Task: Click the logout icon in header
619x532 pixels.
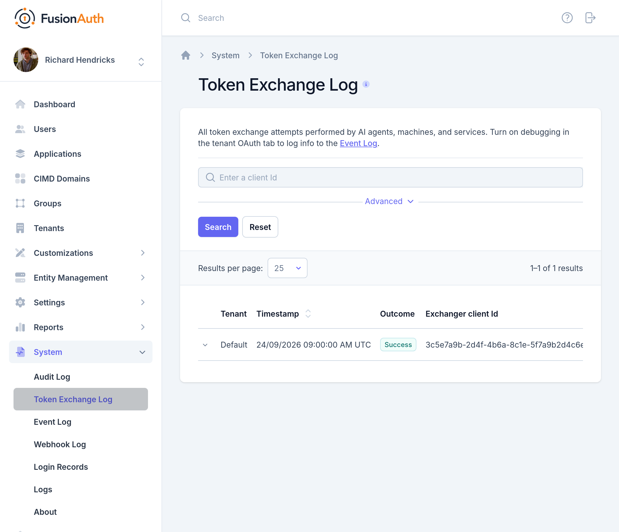Action: (590, 18)
